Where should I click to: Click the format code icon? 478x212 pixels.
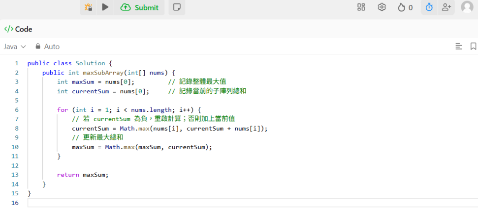459,47
